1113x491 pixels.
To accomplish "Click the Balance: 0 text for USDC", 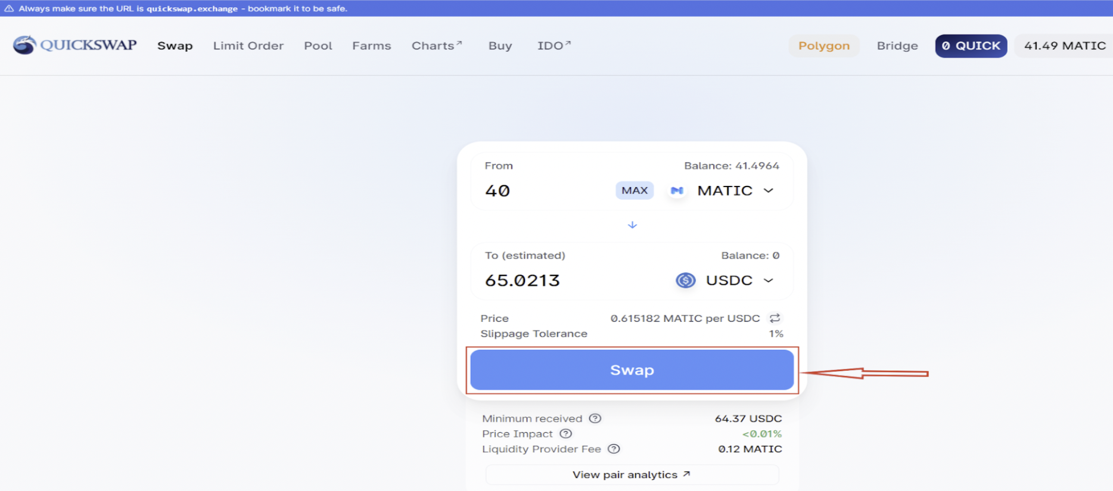I will click(x=750, y=256).
